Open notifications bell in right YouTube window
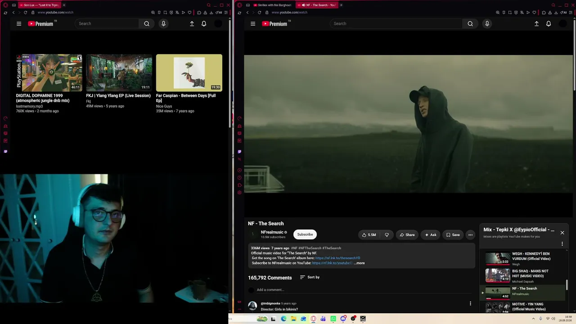Viewport: 576px width, 324px height. point(549,23)
